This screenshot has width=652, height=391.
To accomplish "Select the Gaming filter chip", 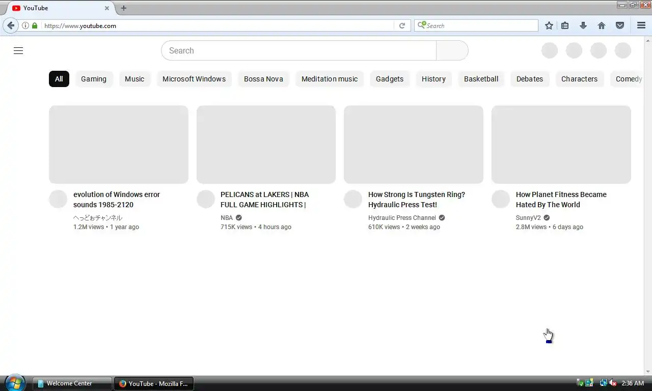I will (94, 79).
